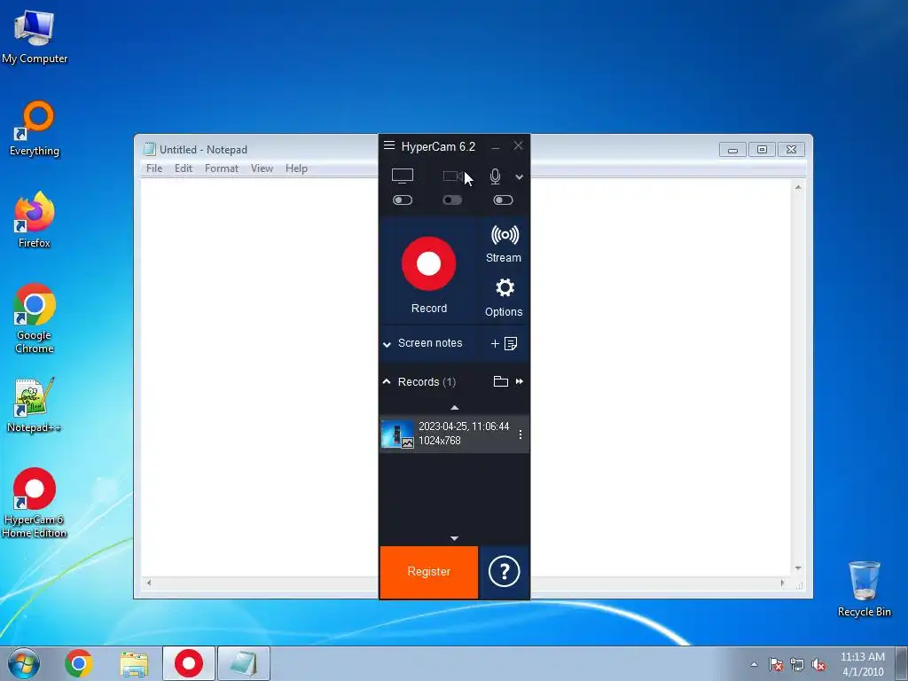Viewport: 908px width, 681px height.
Task: Select the Firefox desktop shortcut
Action: pyautogui.click(x=35, y=220)
